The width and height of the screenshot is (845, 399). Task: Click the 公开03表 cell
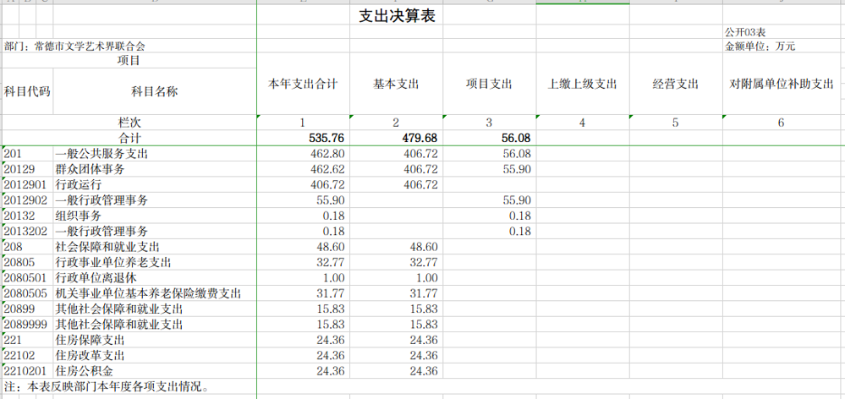pyautogui.click(x=745, y=32)
